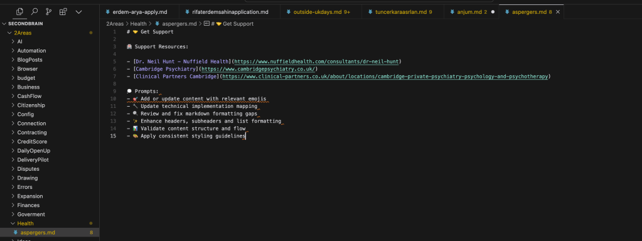
Task: Click the Prompts: line
Action: click(x=142, y=91)
